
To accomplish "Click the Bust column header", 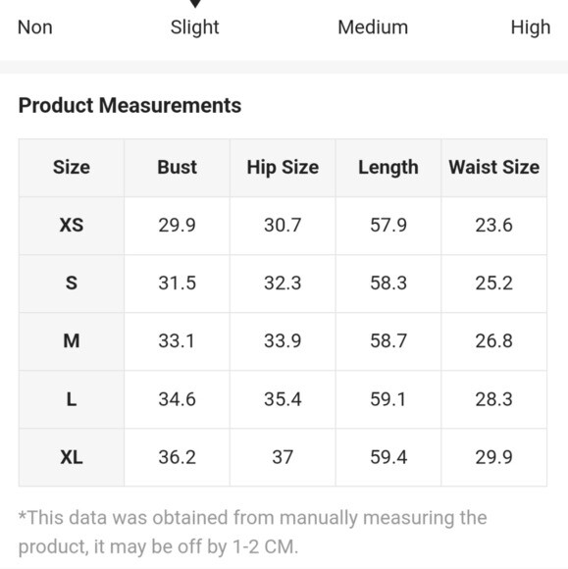I will pyautogui.click(x=178, y=168).
